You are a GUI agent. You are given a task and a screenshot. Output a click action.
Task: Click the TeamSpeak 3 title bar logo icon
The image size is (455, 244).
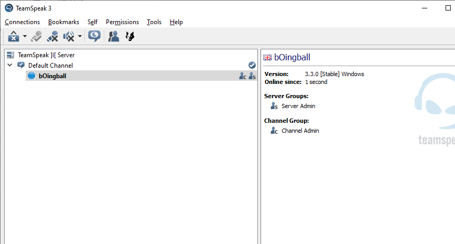9,8
